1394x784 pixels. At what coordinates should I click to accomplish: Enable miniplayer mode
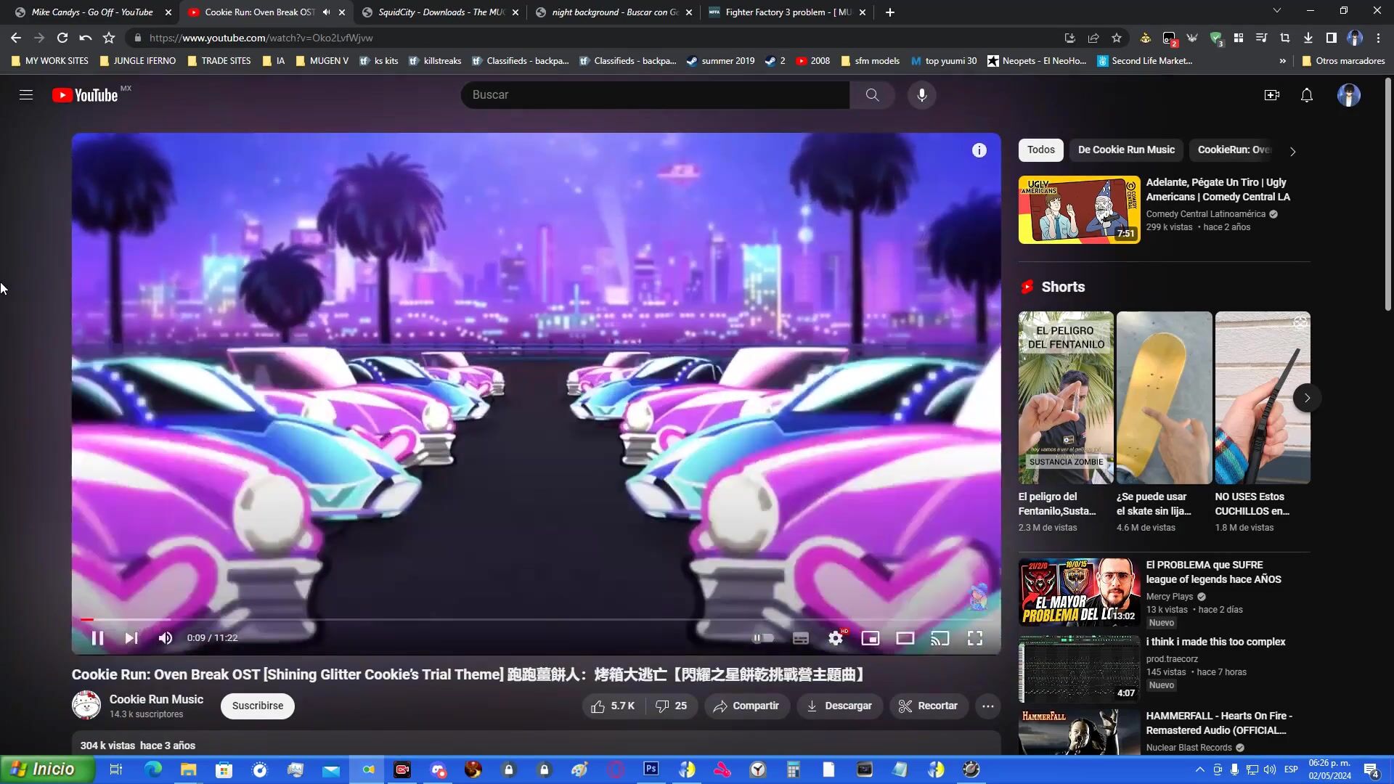(870, 638)
